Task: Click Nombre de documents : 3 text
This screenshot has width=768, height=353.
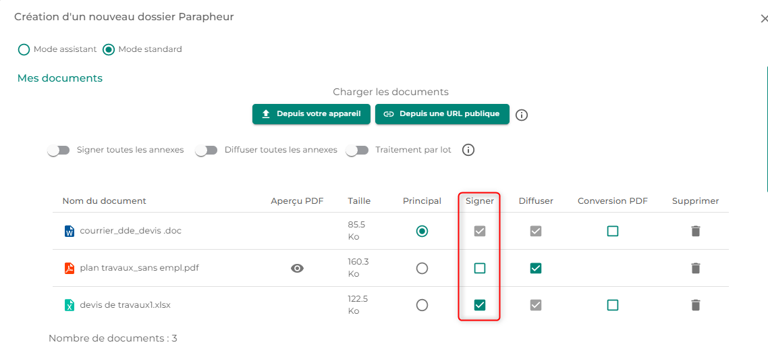Action: [x=113, y=338]
